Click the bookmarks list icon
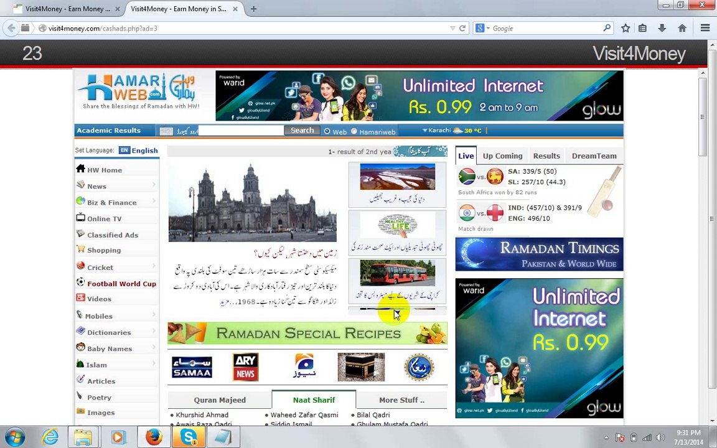This screenshot has width=717, height=448. click(642, 28)
